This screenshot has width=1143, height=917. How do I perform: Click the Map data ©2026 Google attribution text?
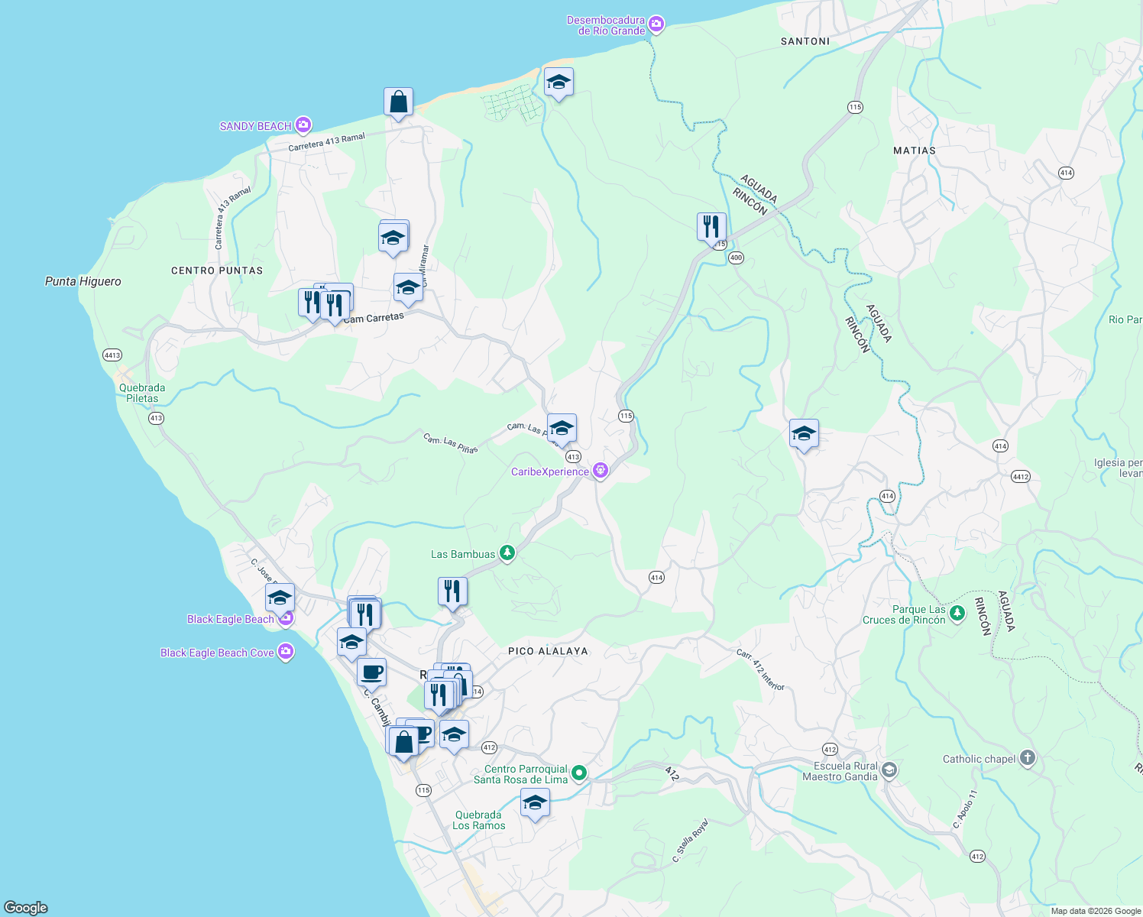(x=1096, y=911)
